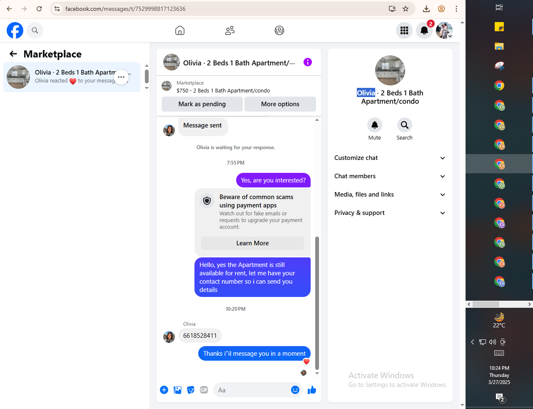Click Learn More on scam warning
This screenshot has width=533, height=409.
tap(252, 243)
